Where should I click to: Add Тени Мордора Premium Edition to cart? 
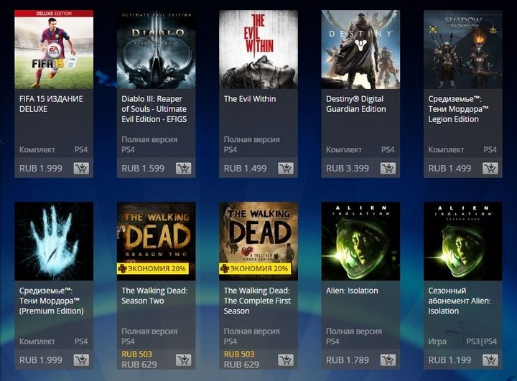point(81,360)
